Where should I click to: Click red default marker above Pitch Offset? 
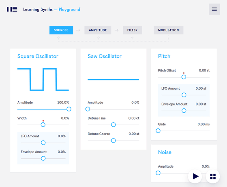click(x=184, y=73)
